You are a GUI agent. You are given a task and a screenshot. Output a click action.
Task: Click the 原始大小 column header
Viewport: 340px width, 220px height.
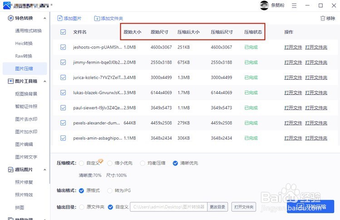click(132, 32)
